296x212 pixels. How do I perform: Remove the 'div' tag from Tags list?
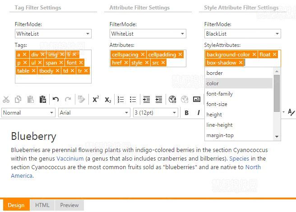click(x=42, y=55)
